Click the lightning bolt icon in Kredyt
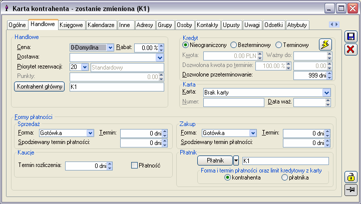The width and height of the screenshot is (361, 204). tap(325, 44)
